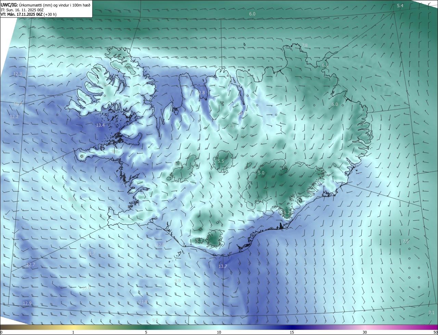The width and height of the screenshot is (438, 335).
Task: Click the 11.8 value on the map
Action: (x=143, y=301)
